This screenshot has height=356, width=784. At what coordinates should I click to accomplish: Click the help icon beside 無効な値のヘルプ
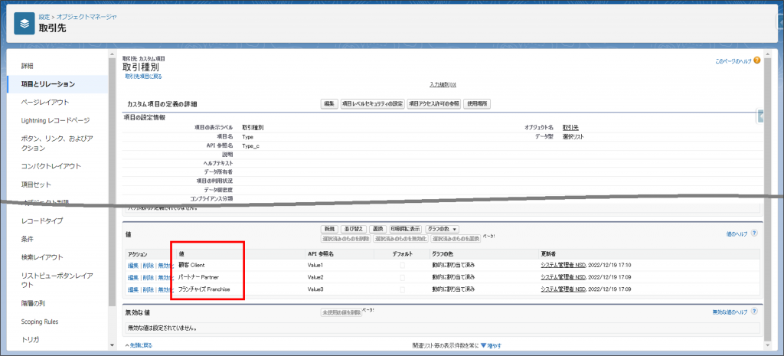tap(756, 312)
